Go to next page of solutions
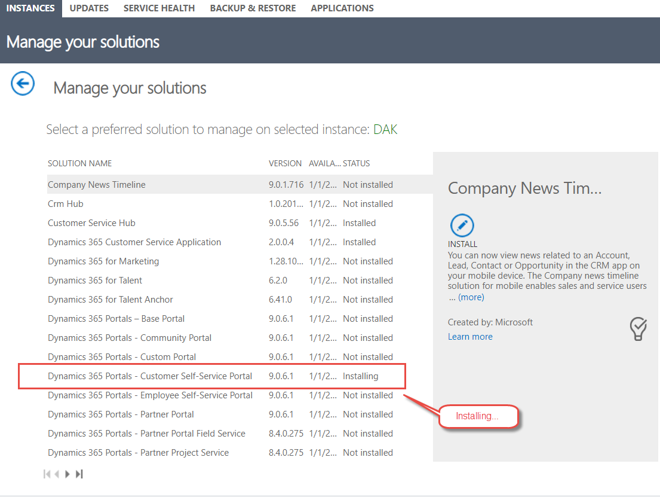The width and height of the screenshot is (660, 497). tap(67, 474)
